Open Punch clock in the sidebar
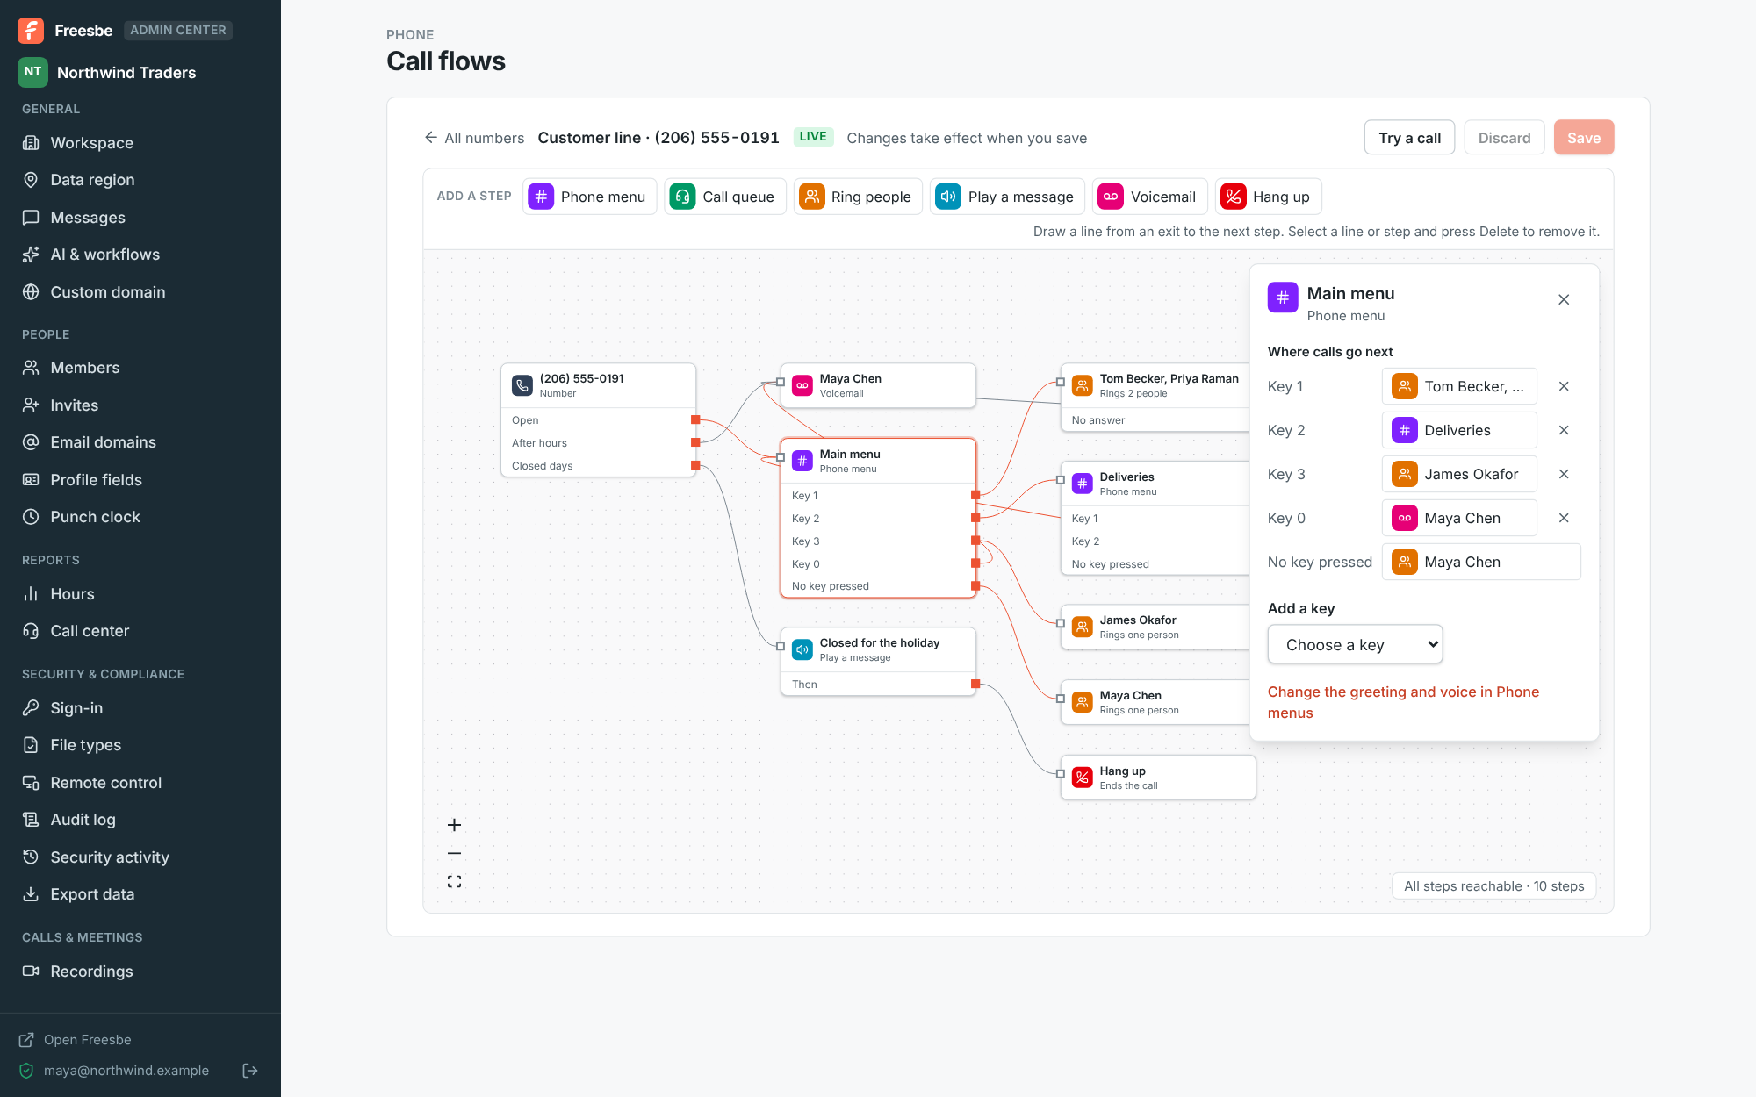Viewport: 1756px width, 1097px height. pos(140,517)
